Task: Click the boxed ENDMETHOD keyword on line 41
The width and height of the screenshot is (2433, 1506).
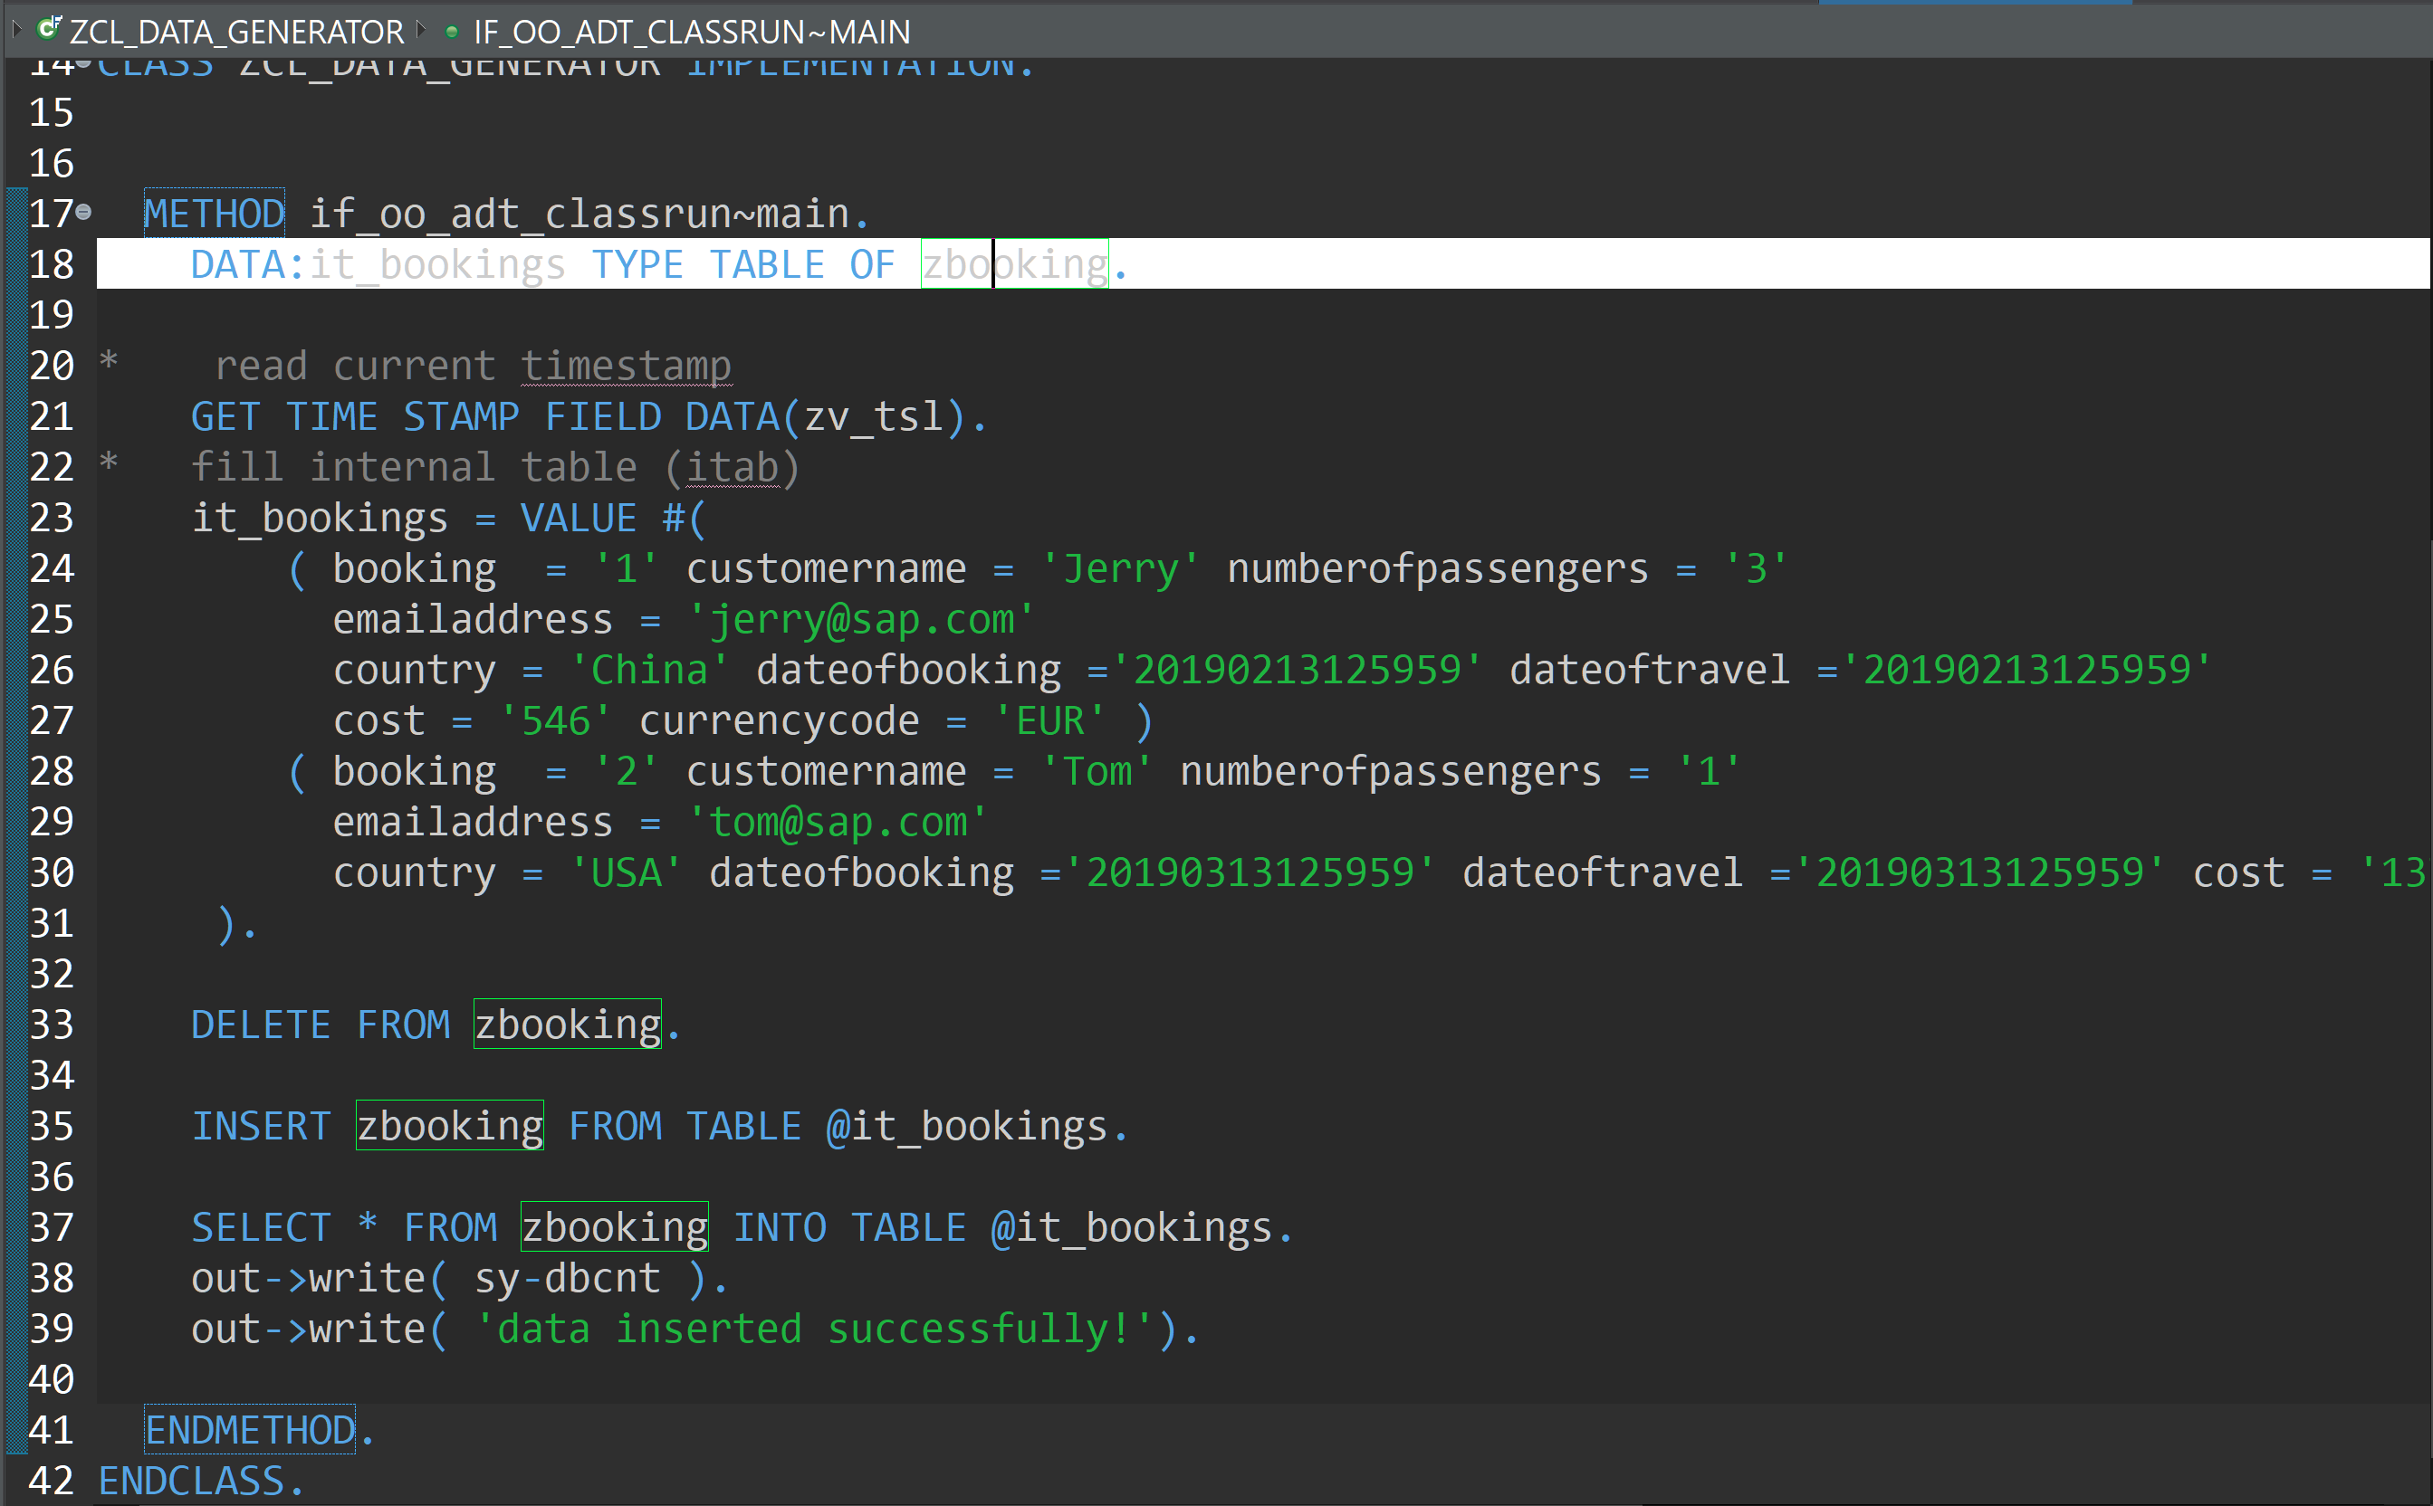Action: point(250,1429)
